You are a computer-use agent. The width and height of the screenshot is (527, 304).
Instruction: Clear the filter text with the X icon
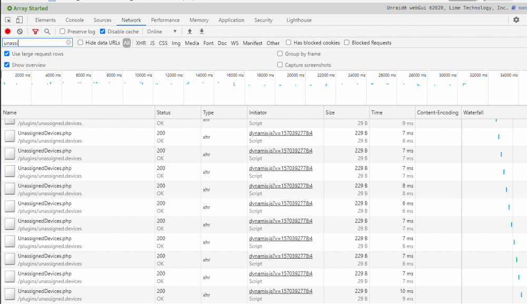(69, 42)
